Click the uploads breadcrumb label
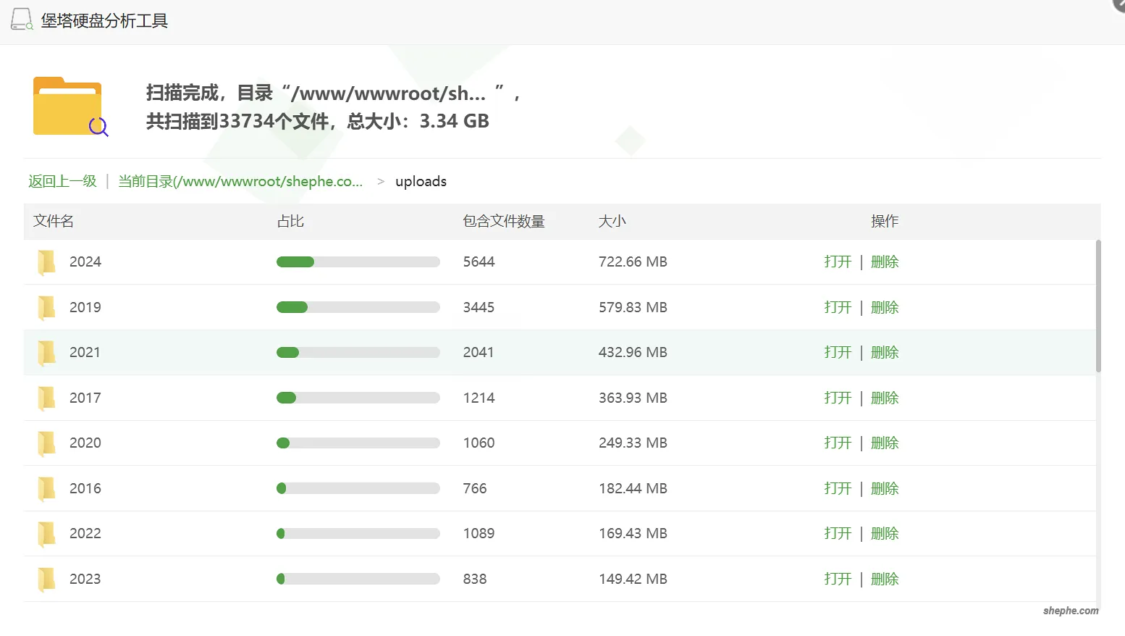 tap(421, 181)
